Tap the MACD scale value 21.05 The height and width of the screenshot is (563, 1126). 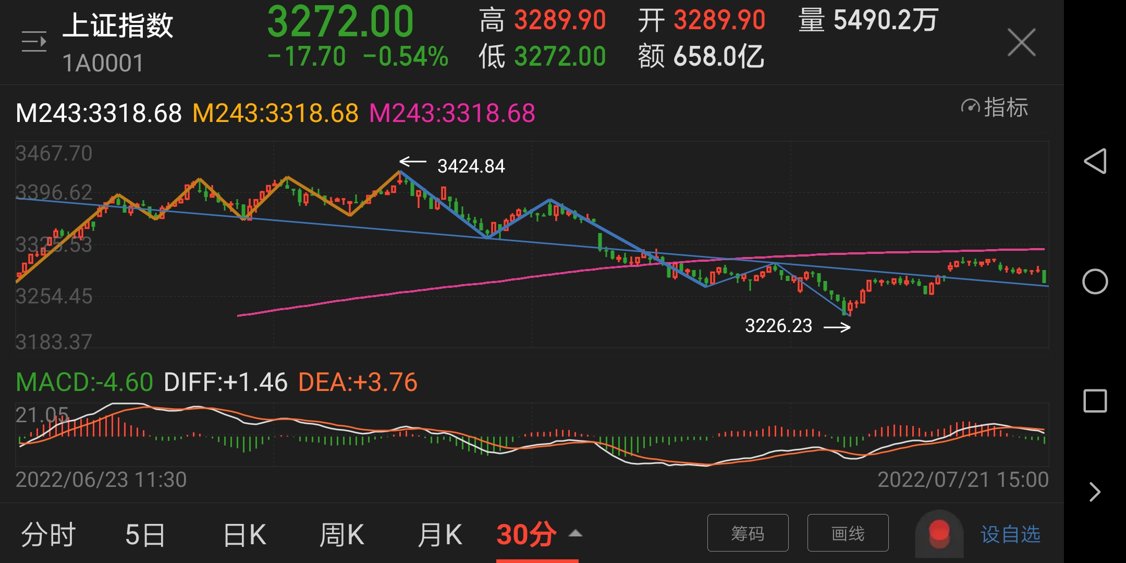pyautogui.click(x=42, y=415)
